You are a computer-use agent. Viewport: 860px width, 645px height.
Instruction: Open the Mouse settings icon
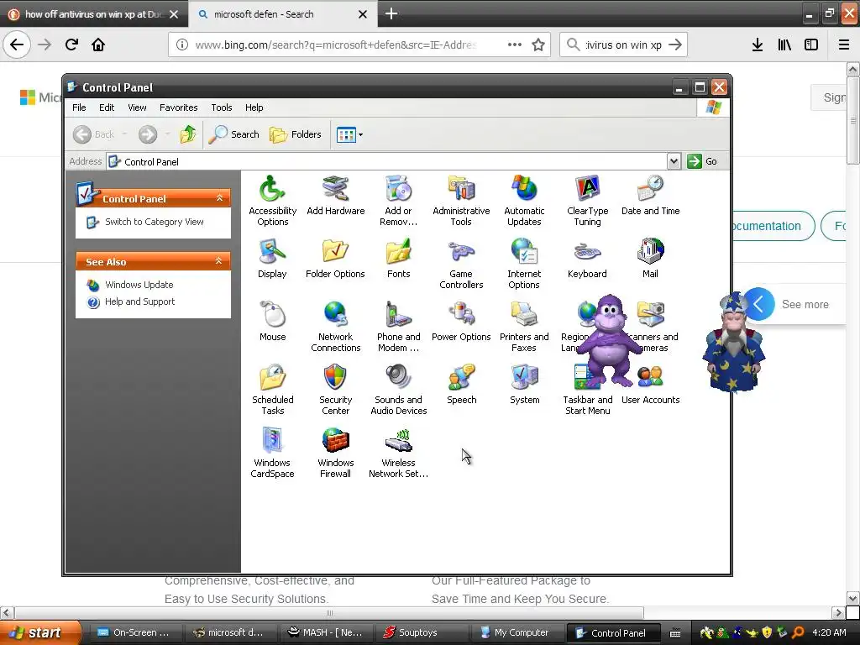[x=273, y=322]
